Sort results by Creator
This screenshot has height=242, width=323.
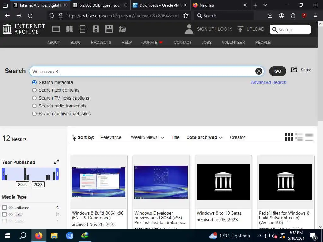(238, 137)
